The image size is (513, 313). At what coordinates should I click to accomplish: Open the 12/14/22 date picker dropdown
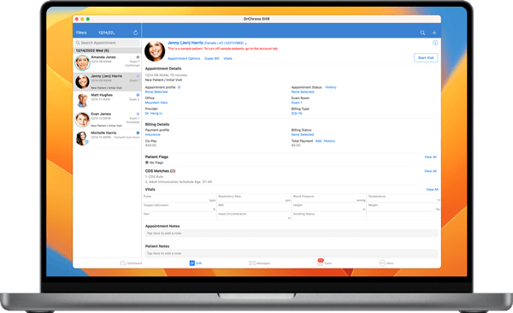pos(107,32)
